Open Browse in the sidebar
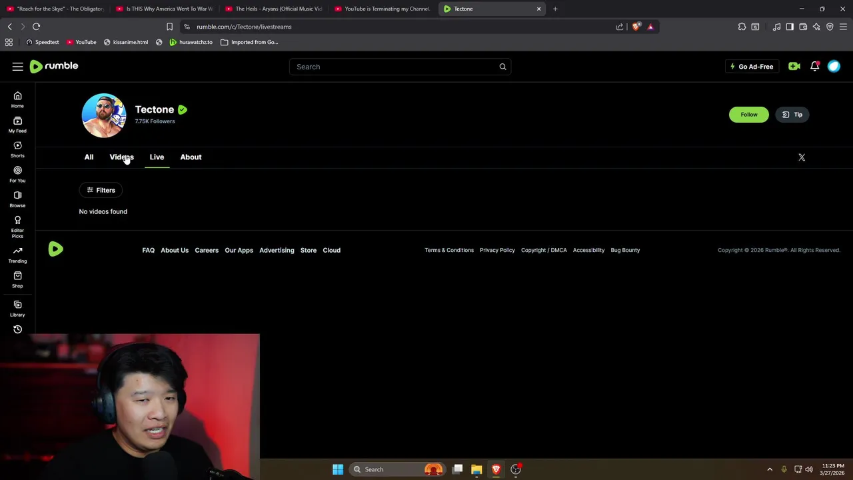853x480 pixels. (17, 199)
